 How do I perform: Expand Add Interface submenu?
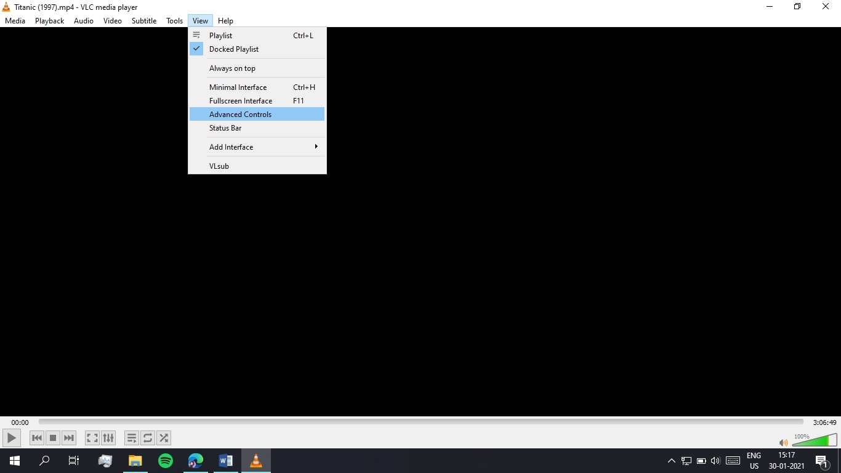[x=257, y=147]
